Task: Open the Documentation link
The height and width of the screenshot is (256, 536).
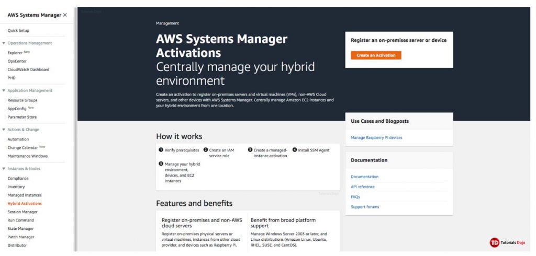Action: click(x=364, y=177)
